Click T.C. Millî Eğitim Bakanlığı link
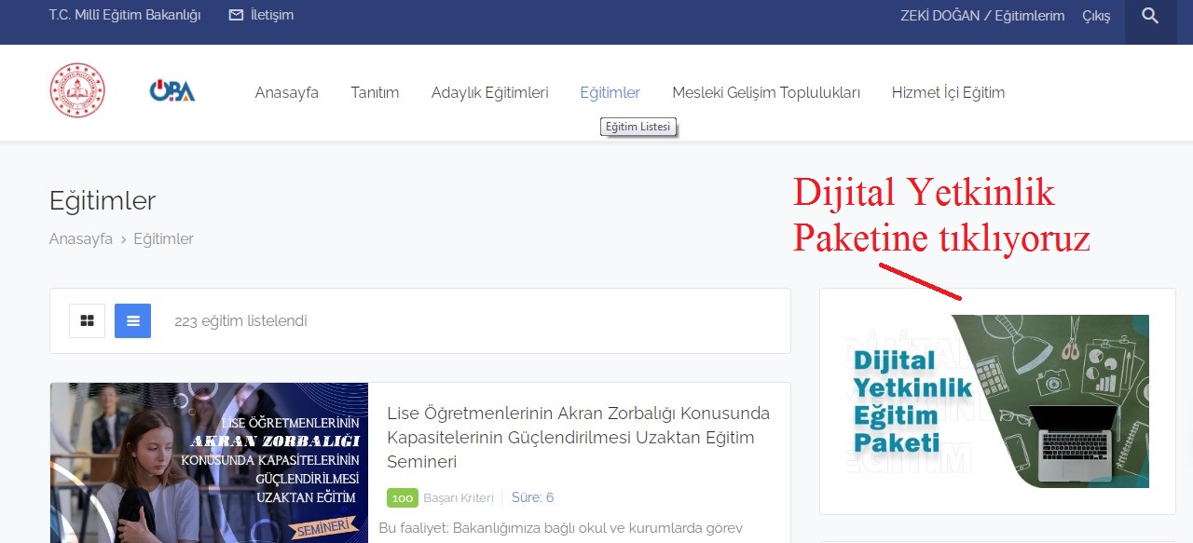 coord(125,15)
